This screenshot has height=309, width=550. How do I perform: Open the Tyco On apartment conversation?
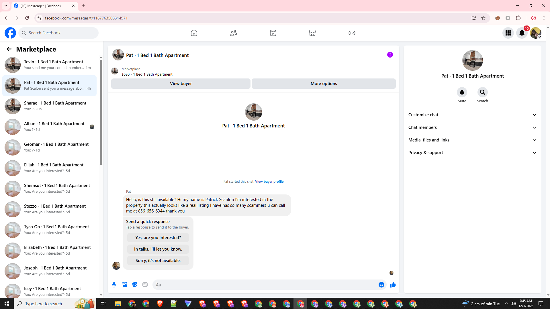coord(49,230)
